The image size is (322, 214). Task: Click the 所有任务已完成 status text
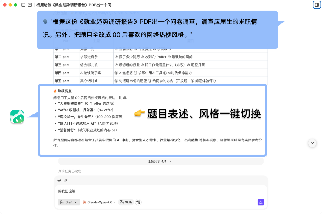coord(69,171)
